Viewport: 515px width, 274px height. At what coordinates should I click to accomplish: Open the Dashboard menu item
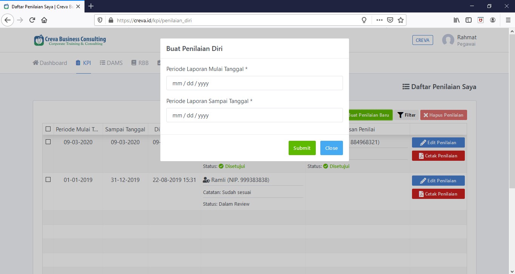tap(50, 63)
